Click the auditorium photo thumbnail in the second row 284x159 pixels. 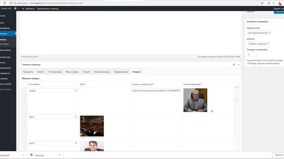click(x=92, y=126)
